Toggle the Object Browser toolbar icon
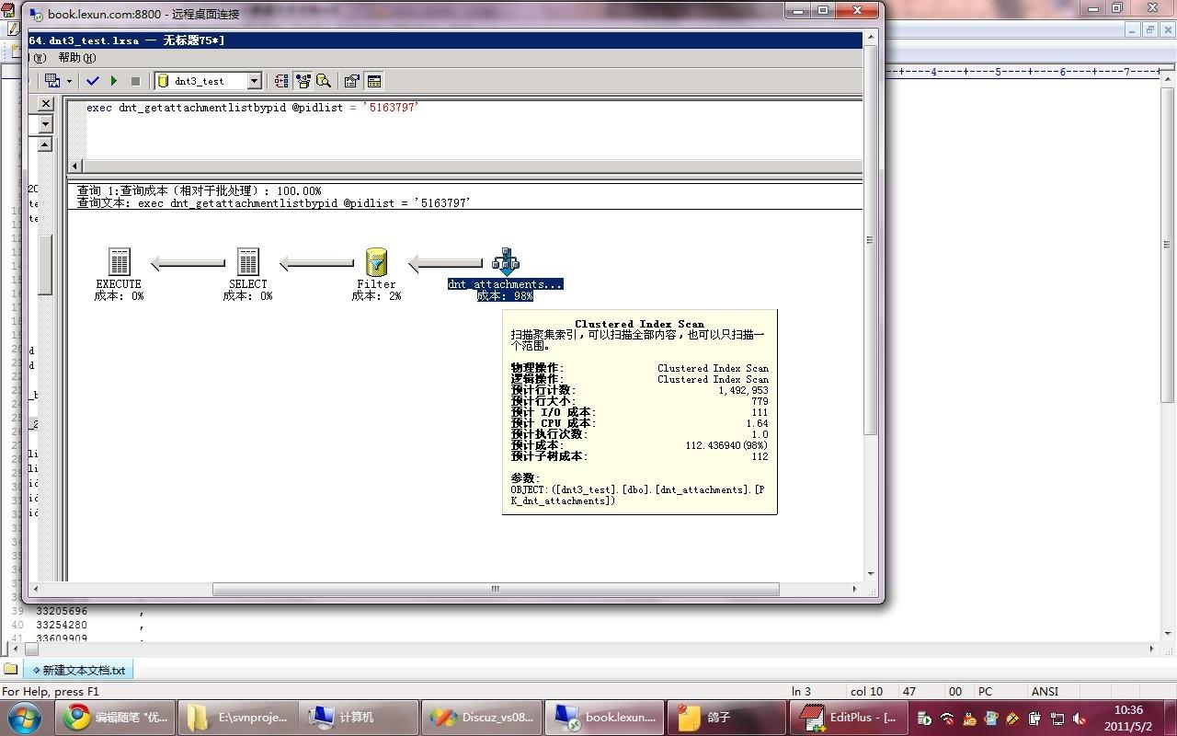Screen dimensions: 1177x736 pos(303,81)
